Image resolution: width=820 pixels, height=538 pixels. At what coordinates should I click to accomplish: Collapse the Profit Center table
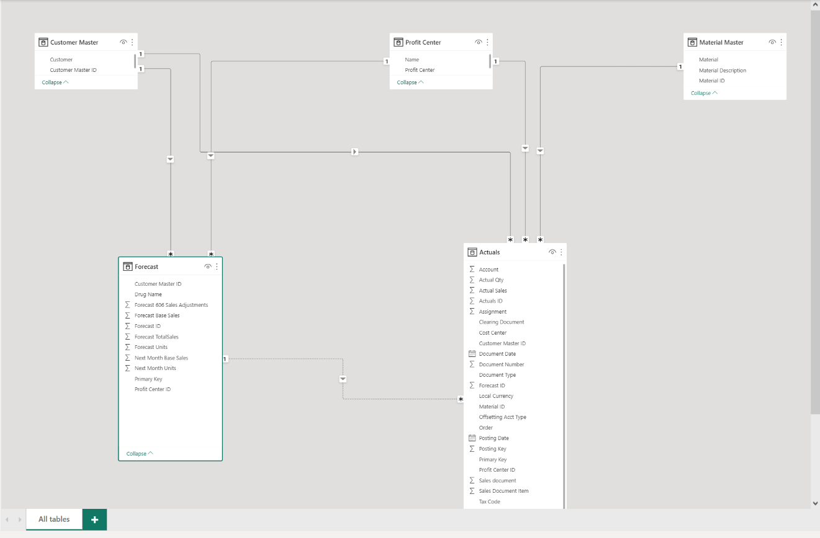pos(410,82)
